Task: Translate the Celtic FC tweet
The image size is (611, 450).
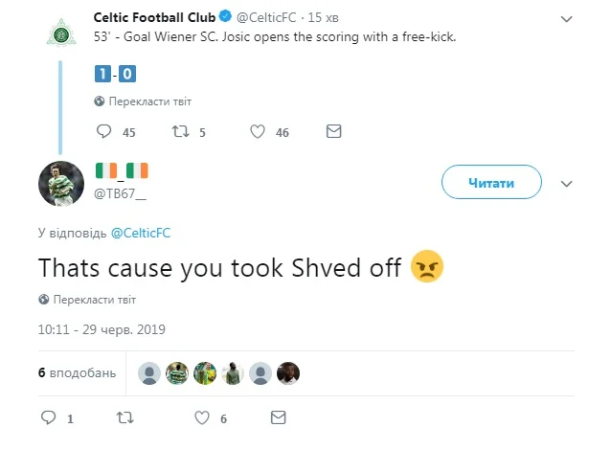Action: 139,101
